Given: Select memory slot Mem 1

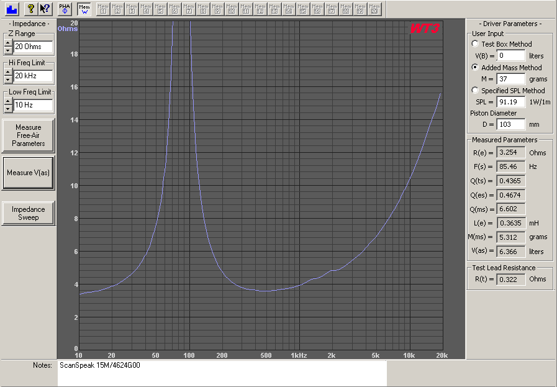Looking at the screenshot, I should coord(103,9).
